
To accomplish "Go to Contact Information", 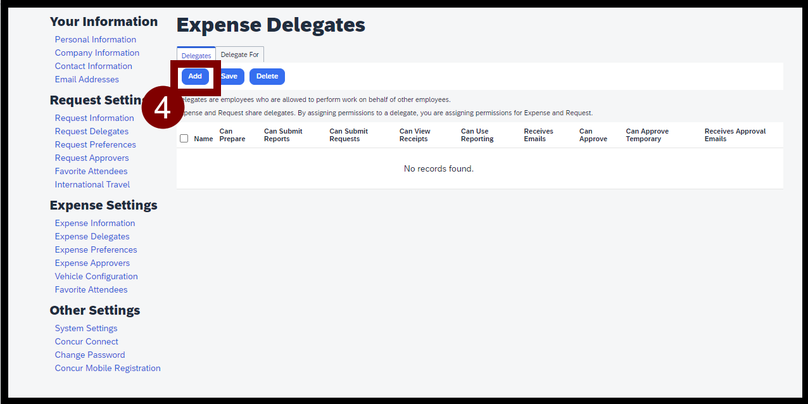I will (94, 66).
